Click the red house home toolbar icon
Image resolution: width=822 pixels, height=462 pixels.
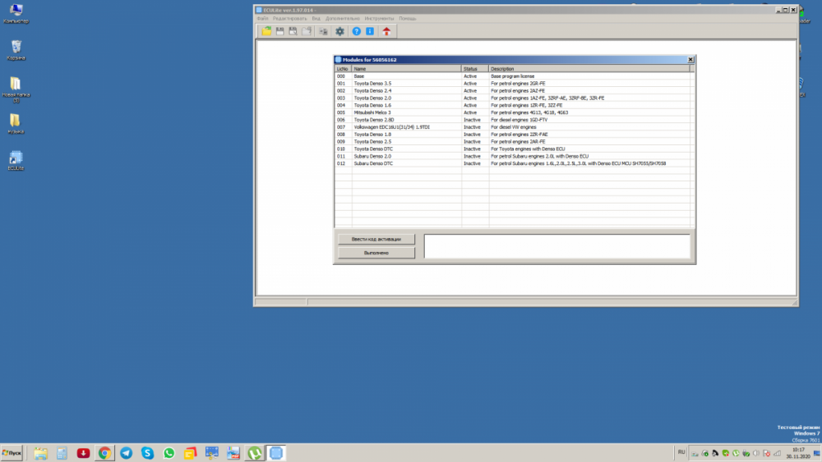pos(386,31)
